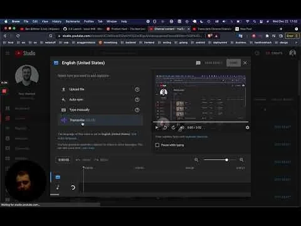Viewport: 301px width, 226px height.
Task: Adjust the timeline zoom slider handle
Action: [226, 160]
